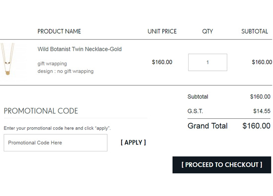
Task: Select the SUBTOTAL column header
Action: click(255, 31)
